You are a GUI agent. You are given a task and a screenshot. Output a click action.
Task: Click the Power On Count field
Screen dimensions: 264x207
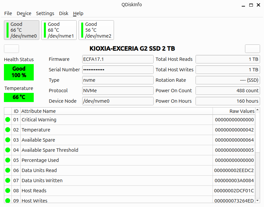(x=228, y=91)
